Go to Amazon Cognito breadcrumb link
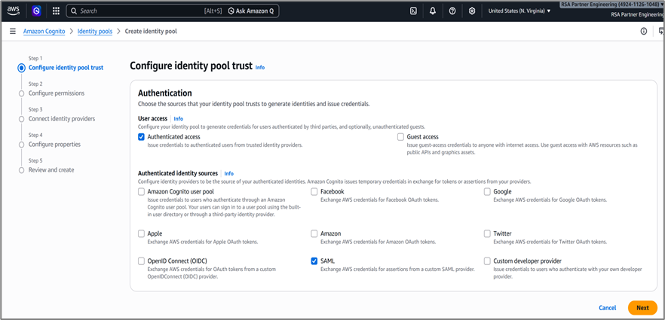The height and width of the screenshot is (320, 665). (44, 32)
